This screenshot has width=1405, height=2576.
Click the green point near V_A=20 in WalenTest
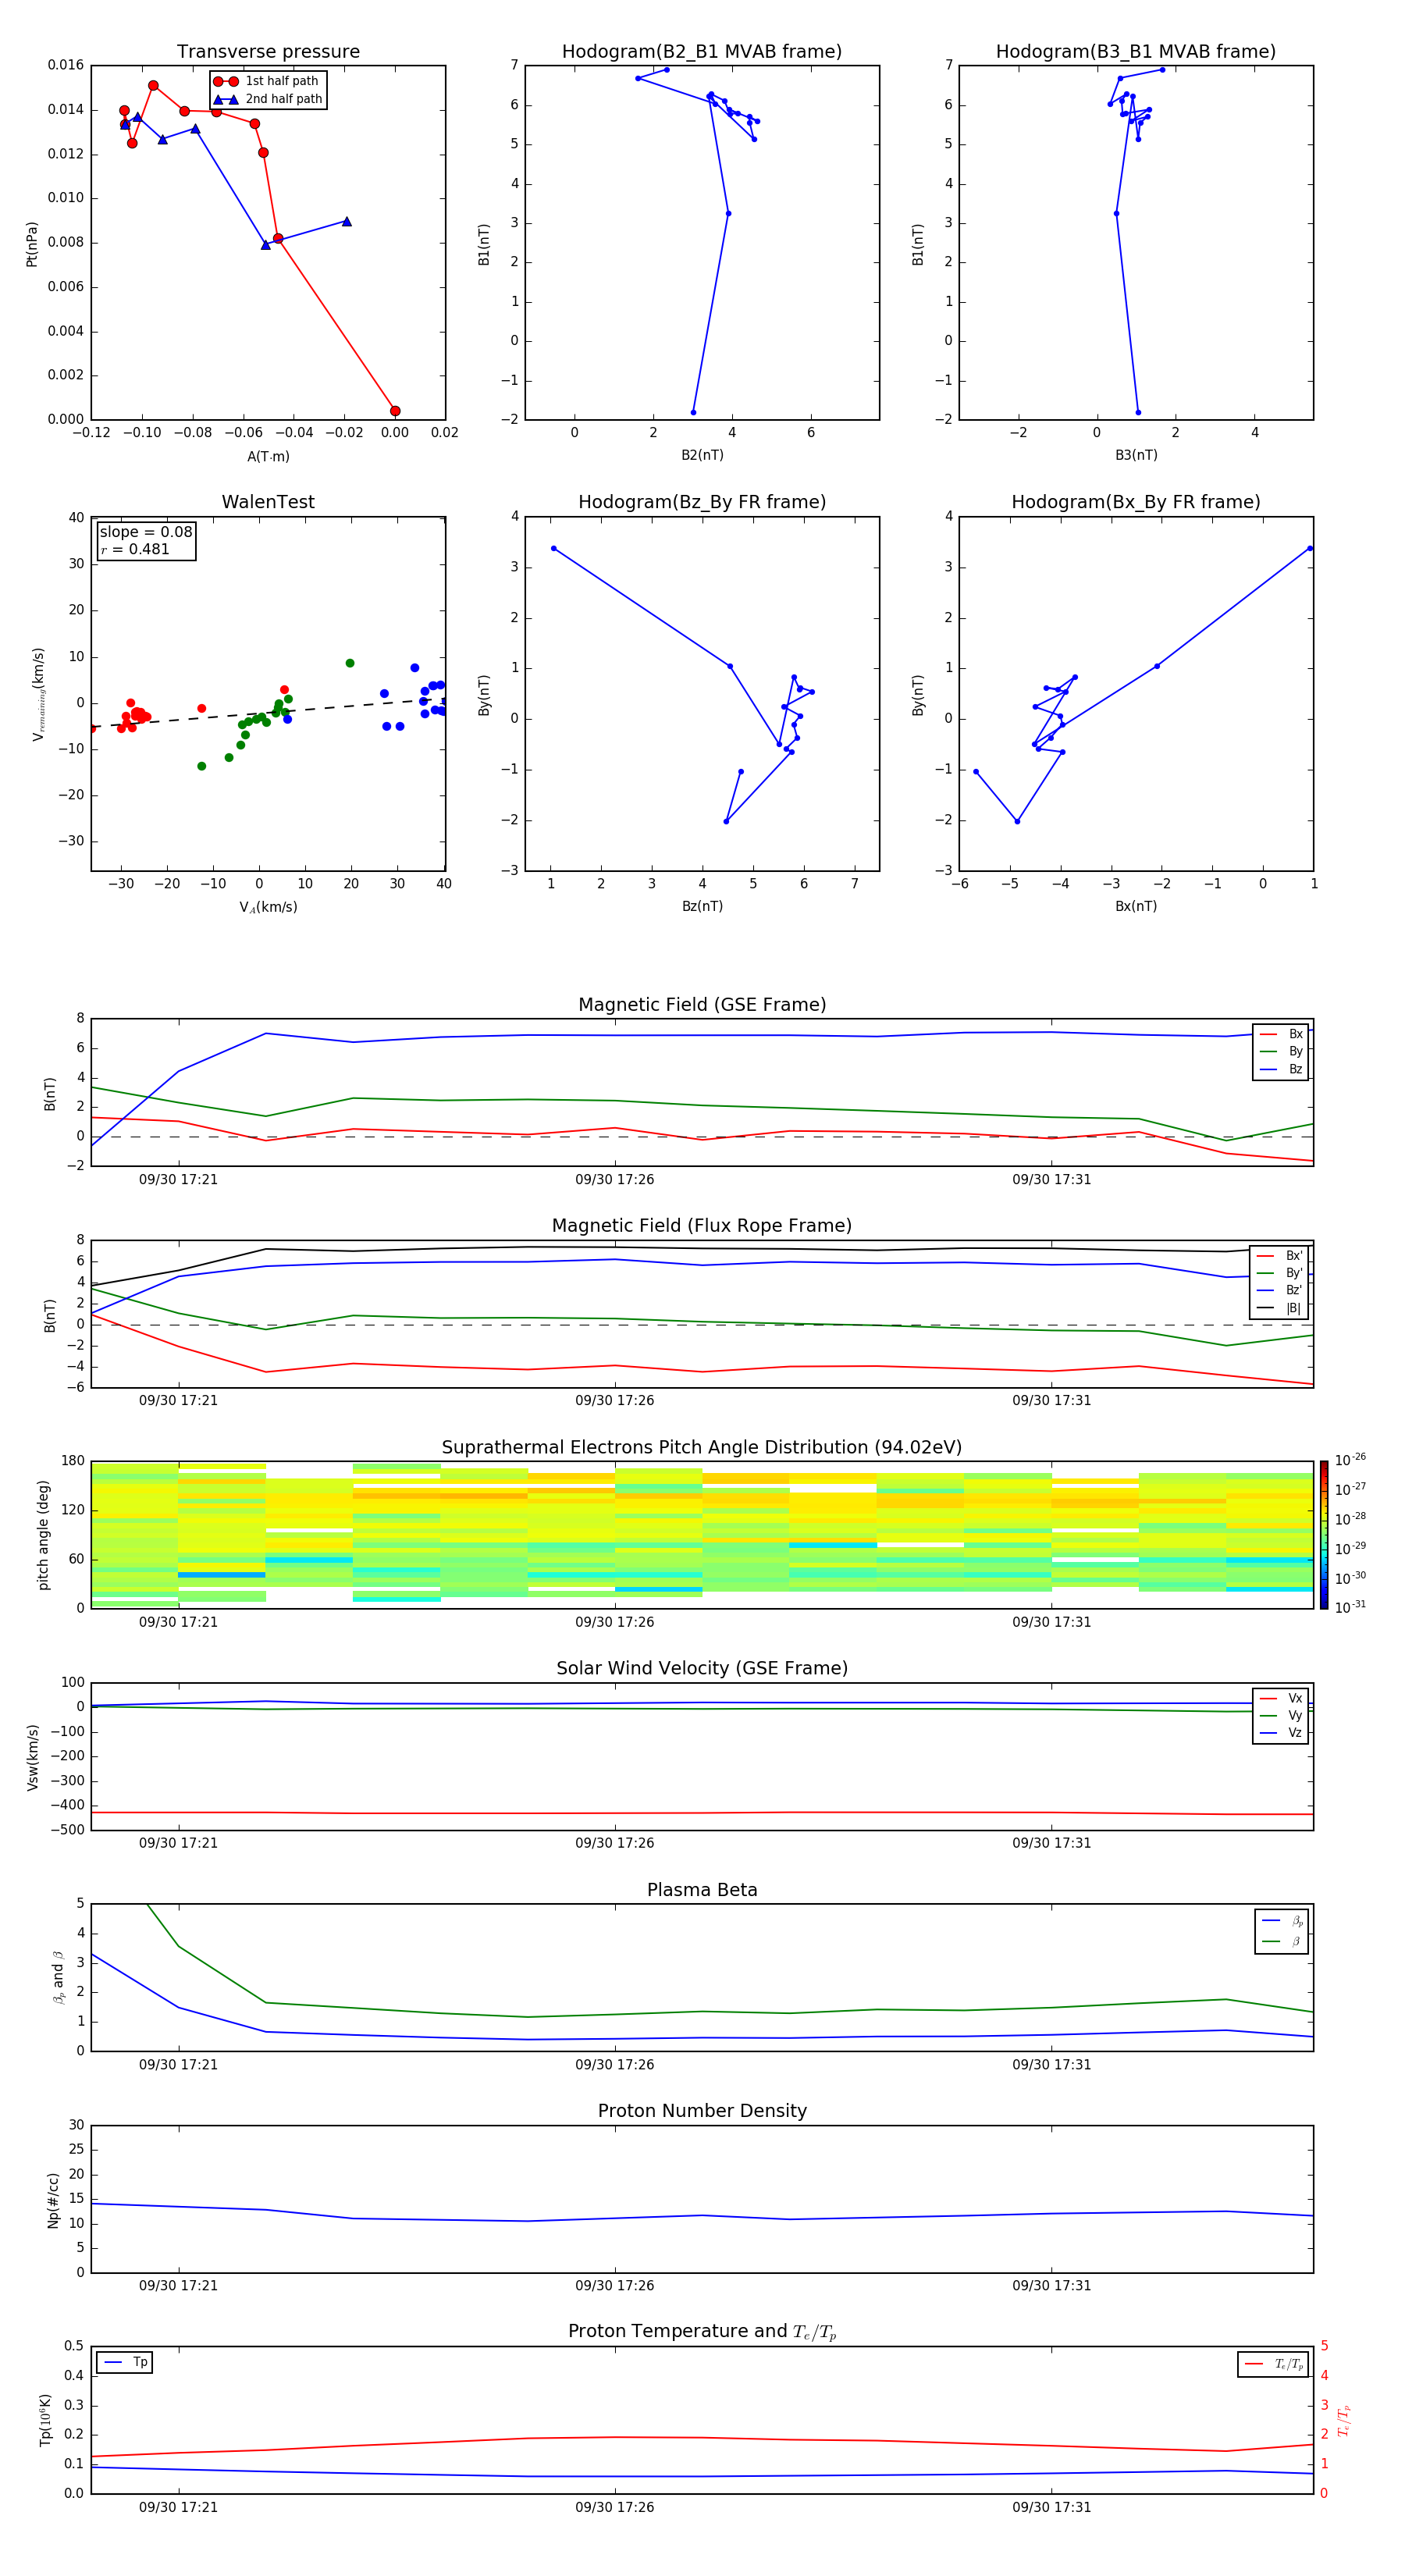point(350,663)
